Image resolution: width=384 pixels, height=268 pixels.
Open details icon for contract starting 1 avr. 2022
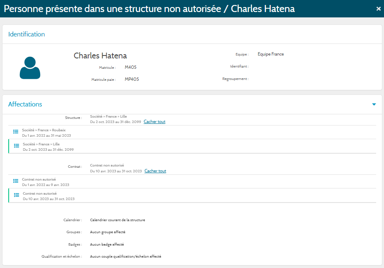click(16, 181)
